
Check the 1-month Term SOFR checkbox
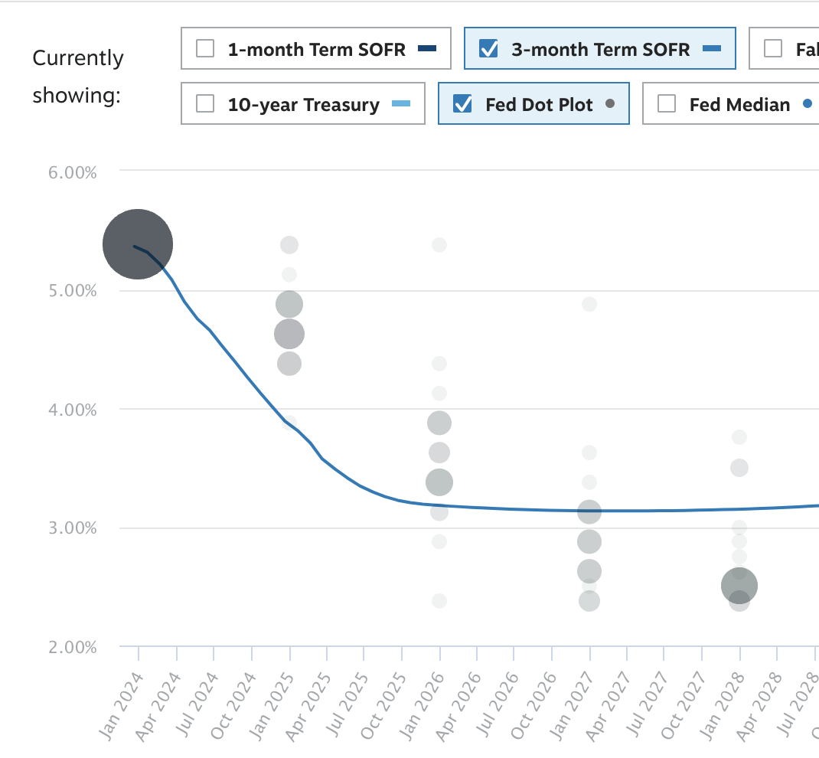click(x=205, y=49)
